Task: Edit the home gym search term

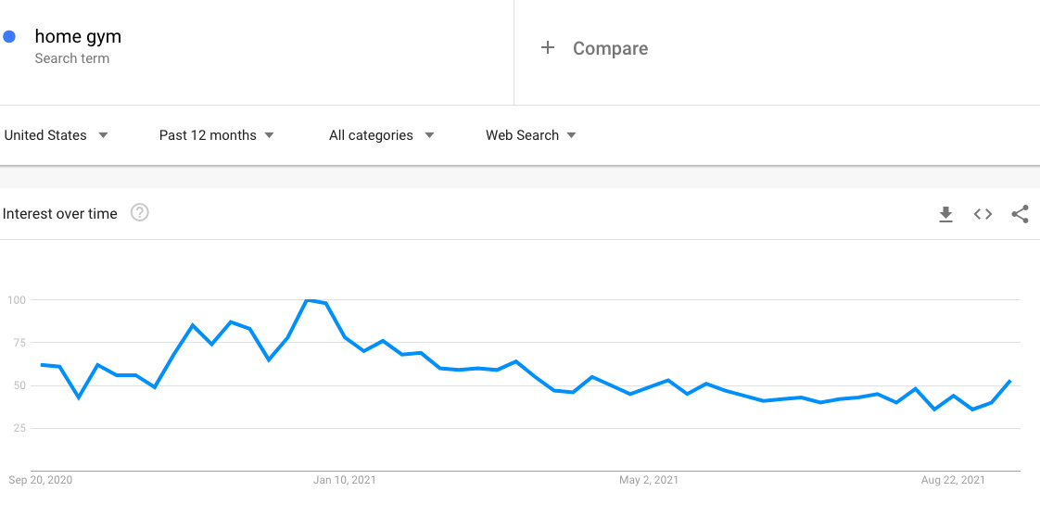Action: tap(78, 37)
